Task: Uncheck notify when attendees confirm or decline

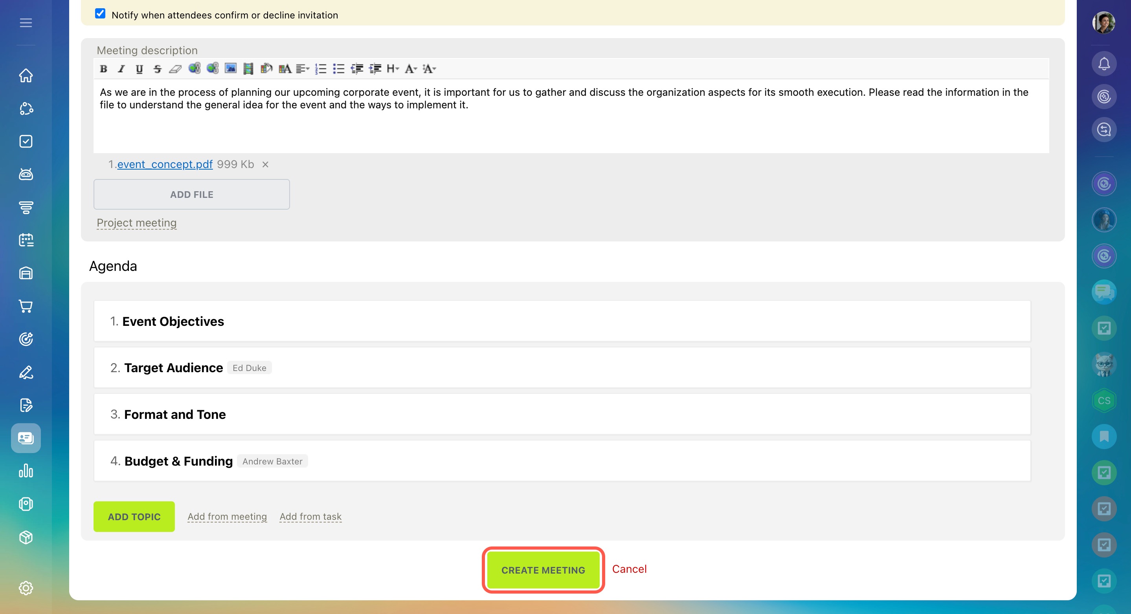Action: pos(100,14)
